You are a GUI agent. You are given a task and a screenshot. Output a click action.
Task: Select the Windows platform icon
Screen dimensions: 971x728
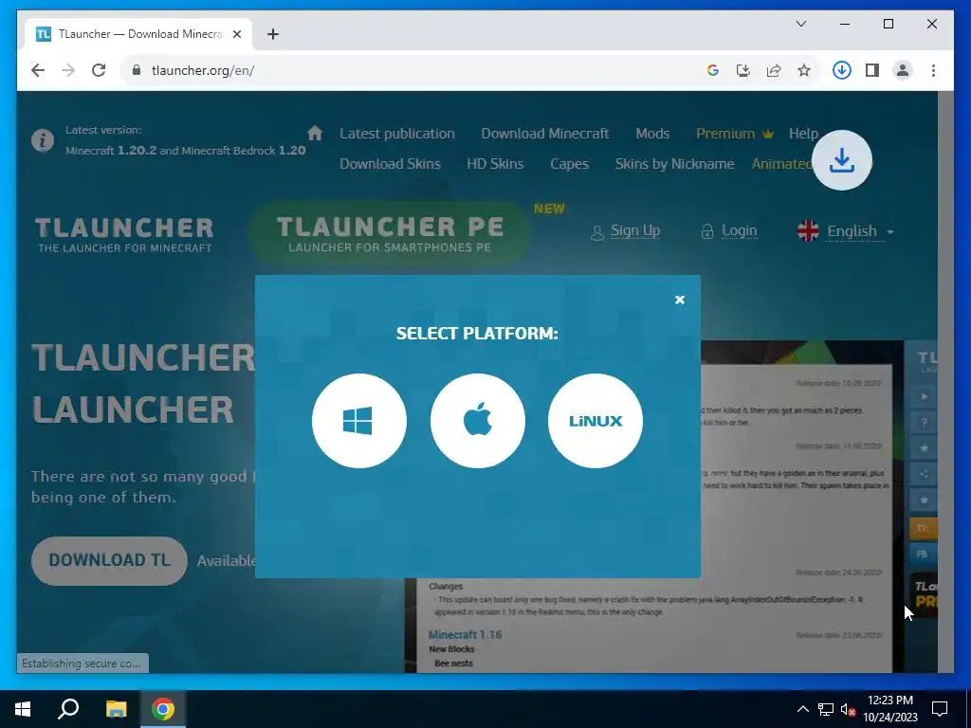click(359, 421)
